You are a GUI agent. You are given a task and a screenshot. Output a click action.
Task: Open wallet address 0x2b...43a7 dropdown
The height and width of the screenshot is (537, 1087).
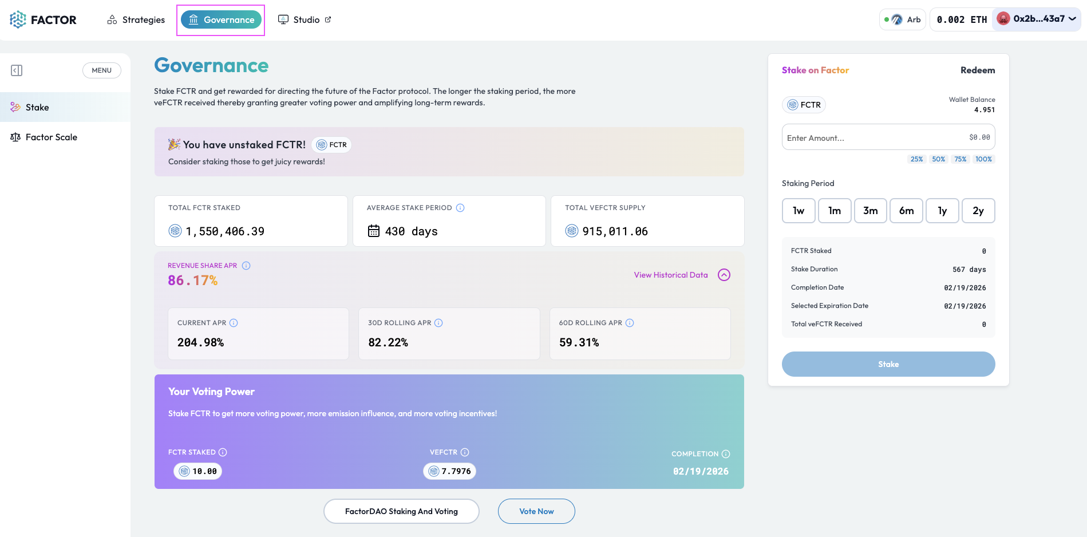tap(1037, 19)
